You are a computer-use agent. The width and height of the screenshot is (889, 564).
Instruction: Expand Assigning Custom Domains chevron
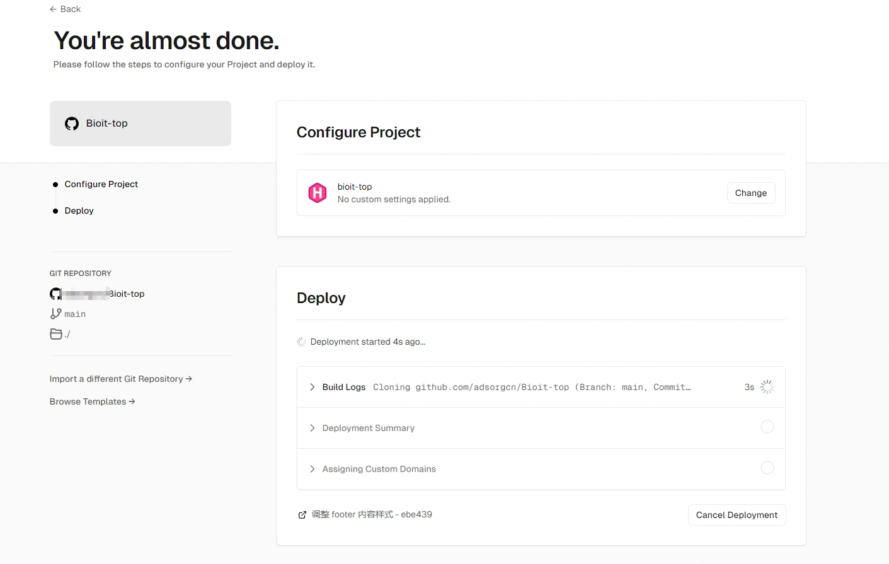pos(312,469)
